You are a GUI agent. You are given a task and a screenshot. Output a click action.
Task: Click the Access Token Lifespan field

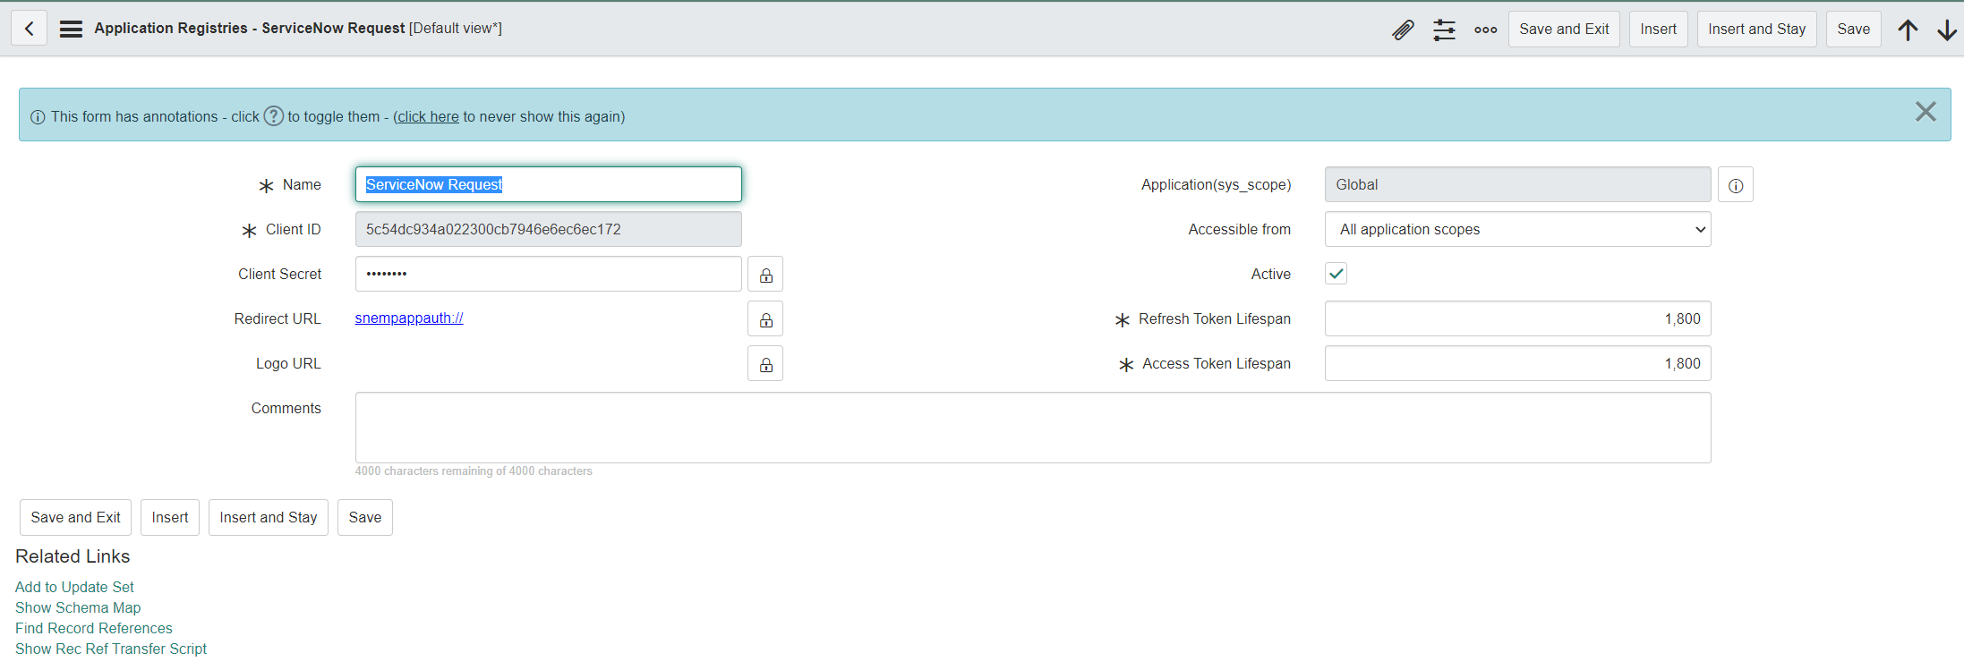[x=1518, y=363]
